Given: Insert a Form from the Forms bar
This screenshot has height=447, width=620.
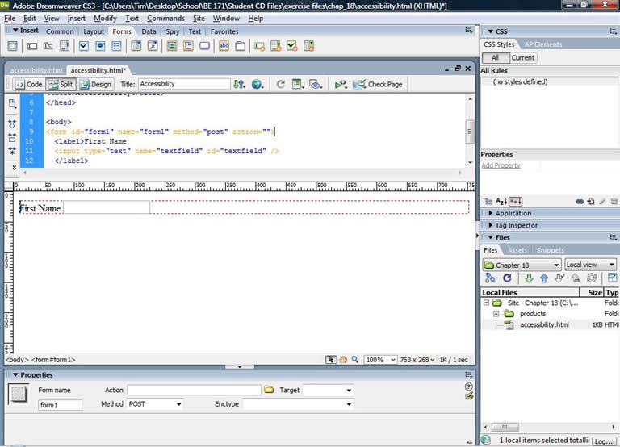Looking at the screenshot, I should click(12, 46).
